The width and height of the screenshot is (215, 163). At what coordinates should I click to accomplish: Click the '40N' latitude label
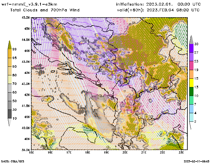click(27, 139)
